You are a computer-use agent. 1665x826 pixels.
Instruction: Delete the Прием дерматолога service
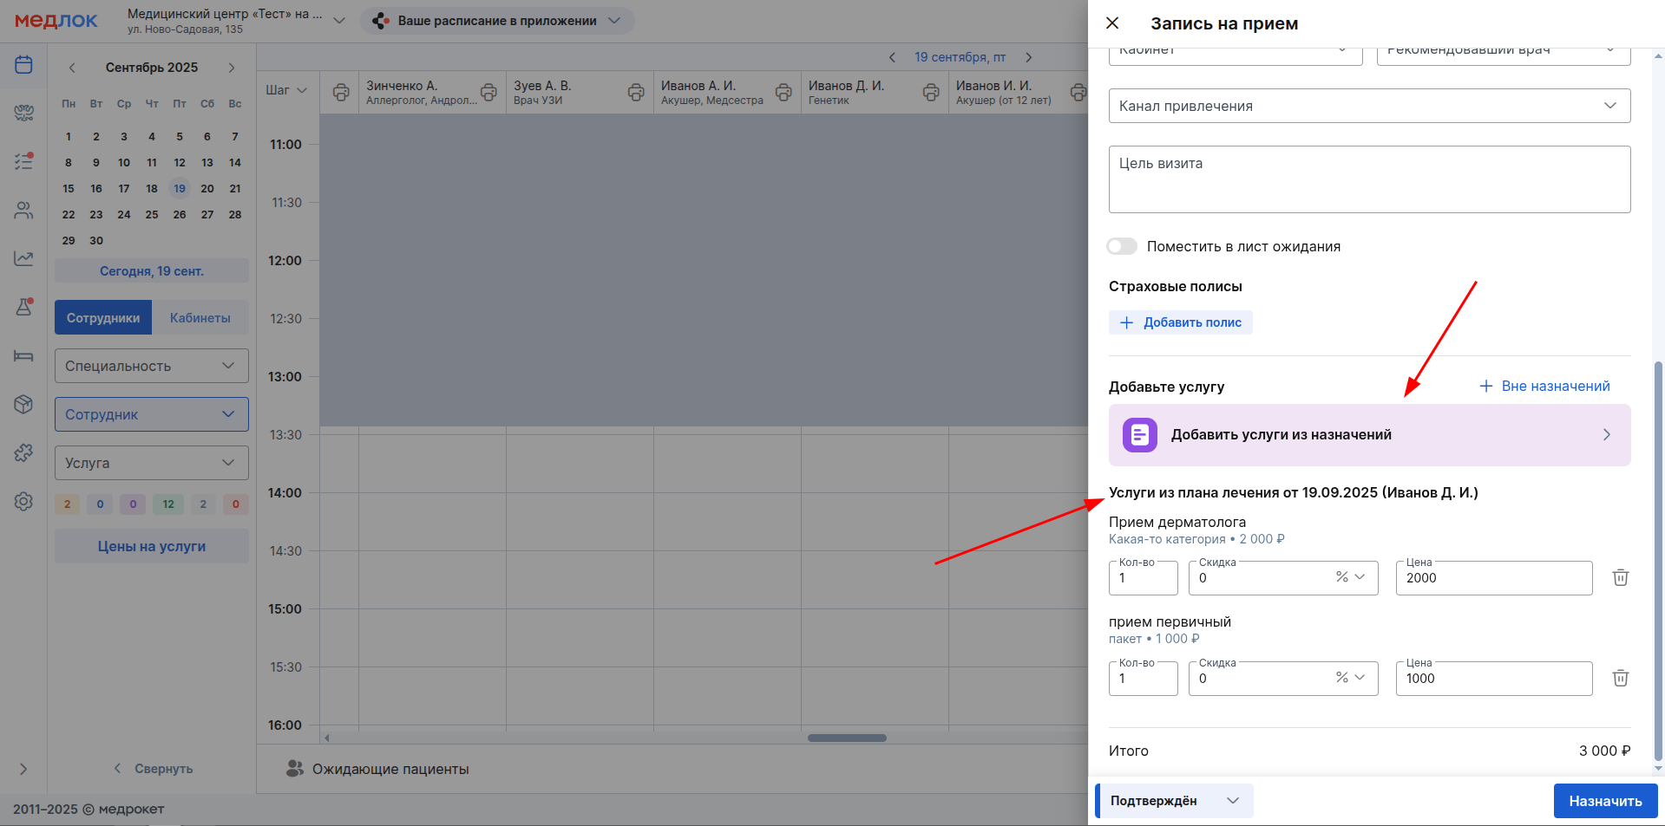tap(1620, 578)
